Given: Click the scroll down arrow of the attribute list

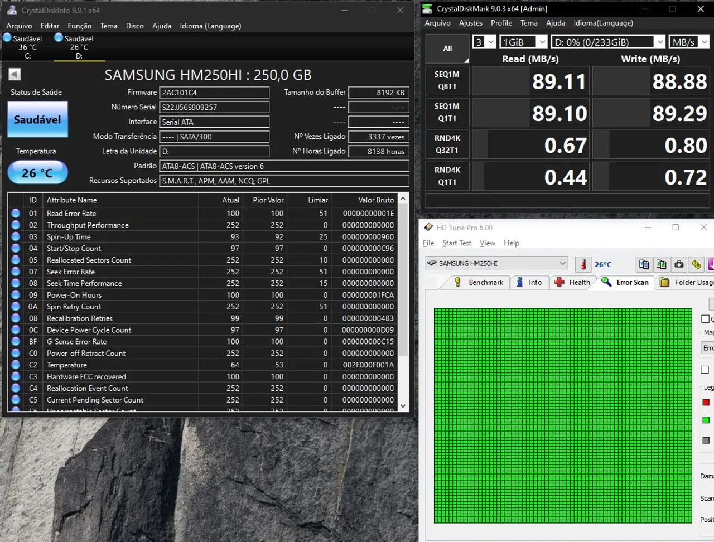Looking at the screenshot, I should coord(404,406).
